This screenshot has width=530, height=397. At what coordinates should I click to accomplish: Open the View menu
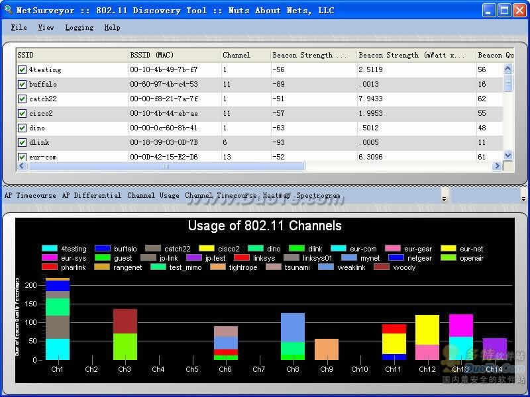(x=46, y=28)
